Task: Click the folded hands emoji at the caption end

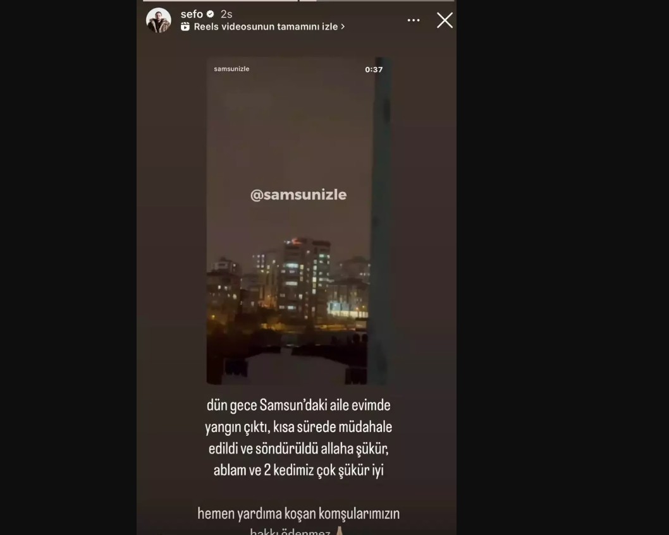Action: 340,531
